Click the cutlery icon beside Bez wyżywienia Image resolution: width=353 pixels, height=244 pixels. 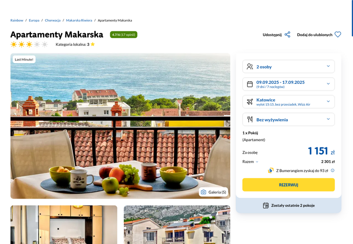click(x=250, y=119)
